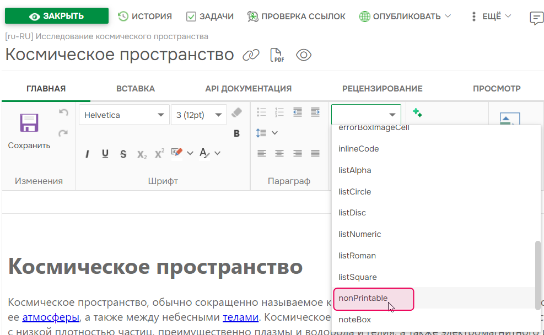544x335 pixels.
Task: Apply strikethrough formatting
Action: pyautogui.click(x=123, y=153)
